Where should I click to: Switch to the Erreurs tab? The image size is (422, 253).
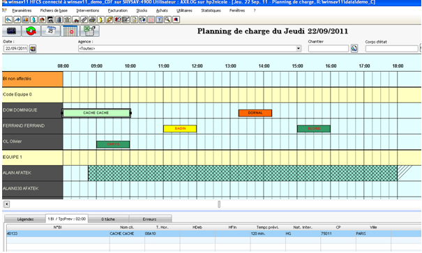click(150, 219)
